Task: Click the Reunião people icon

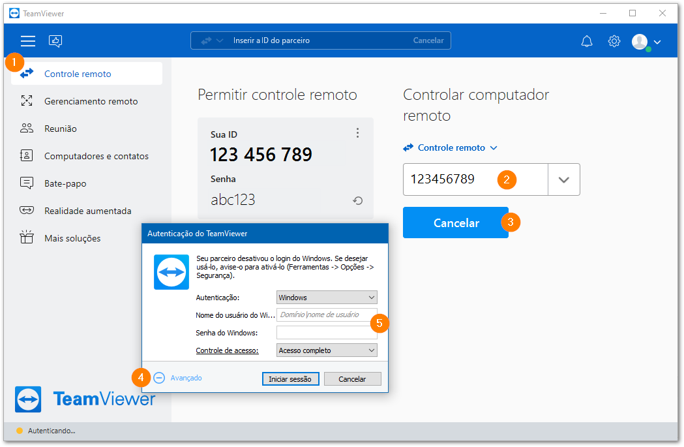Action: tap(27, 128)
